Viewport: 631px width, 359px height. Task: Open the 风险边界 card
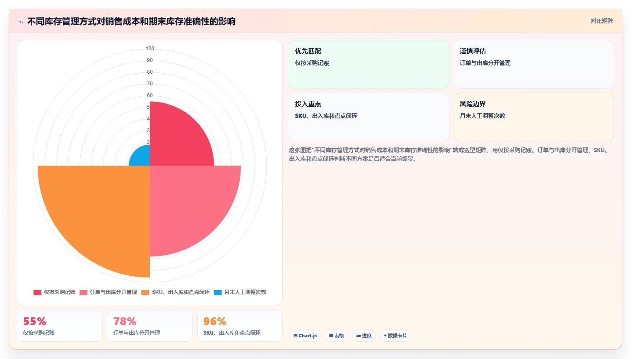(534, 117)
